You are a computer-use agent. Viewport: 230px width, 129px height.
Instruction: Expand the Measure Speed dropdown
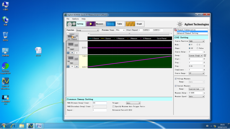(197, 96)
